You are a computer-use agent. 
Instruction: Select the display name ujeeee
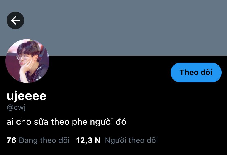coord(27,96)
